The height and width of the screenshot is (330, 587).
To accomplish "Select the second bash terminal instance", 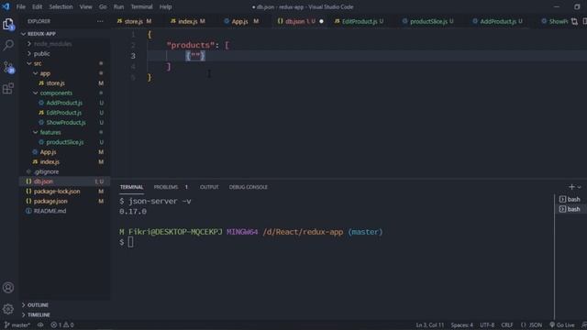I will pyautogui.click(x=570, y=209).
